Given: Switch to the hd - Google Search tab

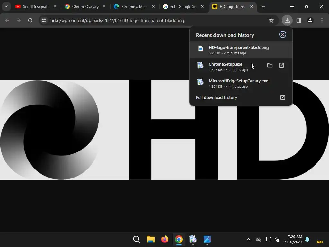Looking at the screenshot, I should click(x=183, y=7).
